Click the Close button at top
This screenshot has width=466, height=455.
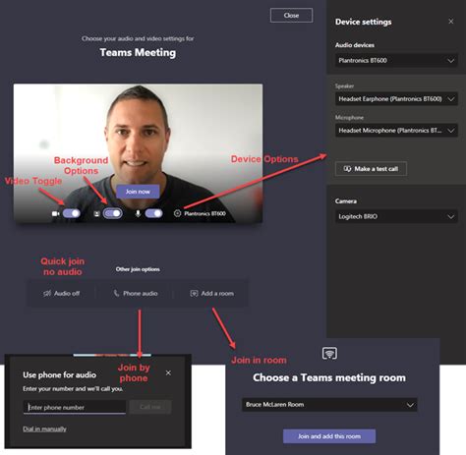(x=291, y=16)
